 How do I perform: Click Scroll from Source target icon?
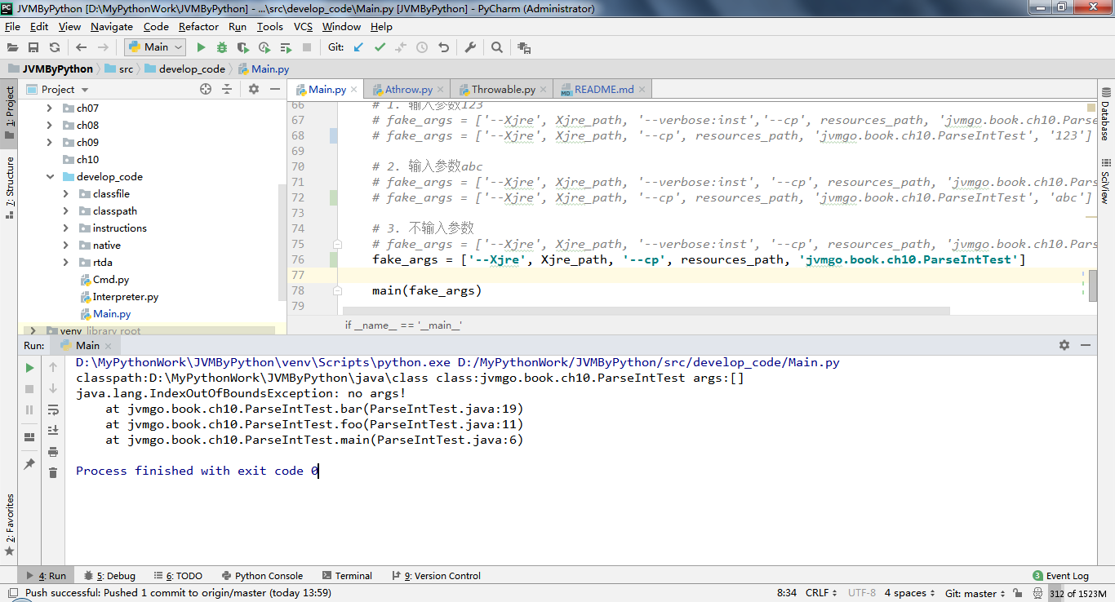(206, 89)
